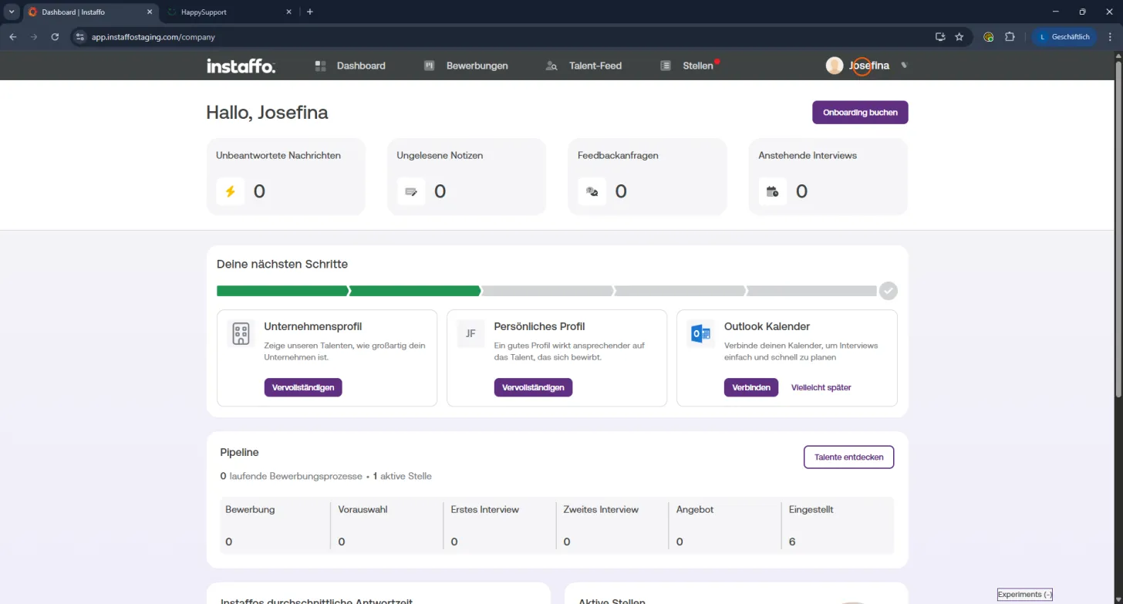The height and width of the screenshot is (604, 1123).
Task: Click Vervollständigen under Persönliches Profil
Action: (533, 387)
